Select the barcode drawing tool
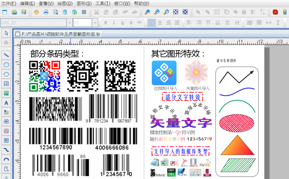This screenshot has height=179, width=289. (6, 121)
